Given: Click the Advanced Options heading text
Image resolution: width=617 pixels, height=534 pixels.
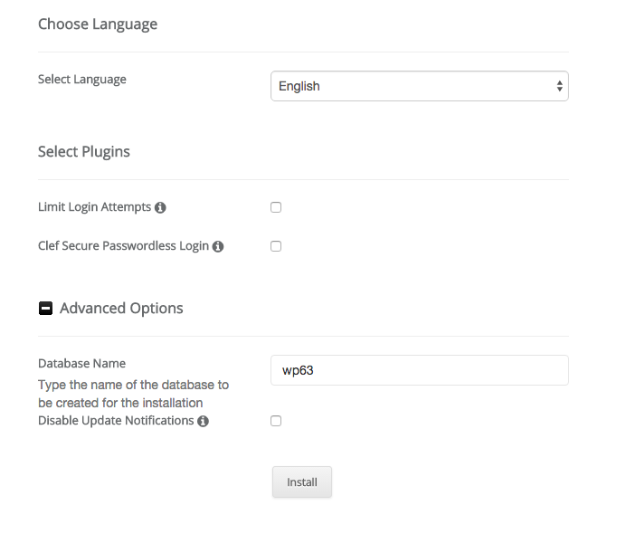Looking at the screenshot, I should click(x=121, y=309).
